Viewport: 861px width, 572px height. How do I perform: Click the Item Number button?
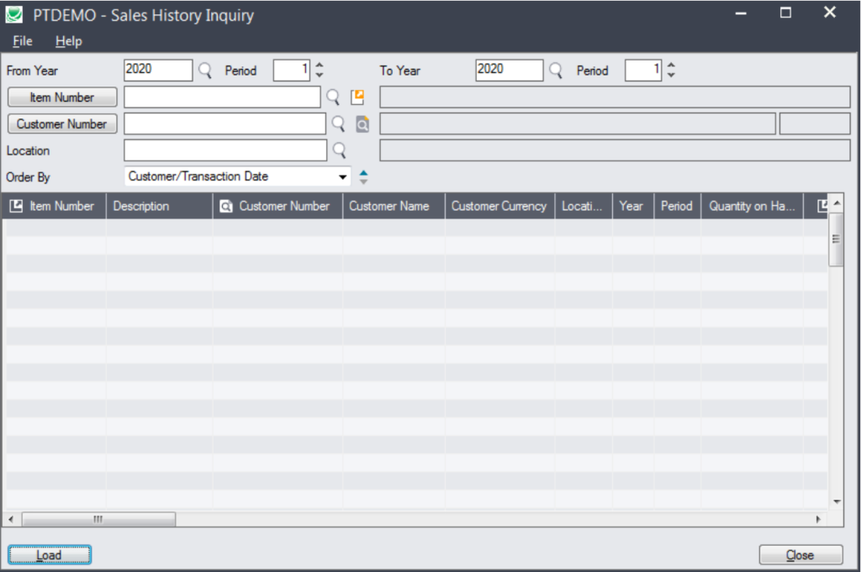click(x=62, y=97)
